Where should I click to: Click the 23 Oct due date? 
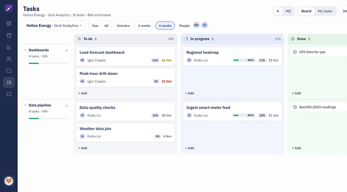(x=273, y=60)
